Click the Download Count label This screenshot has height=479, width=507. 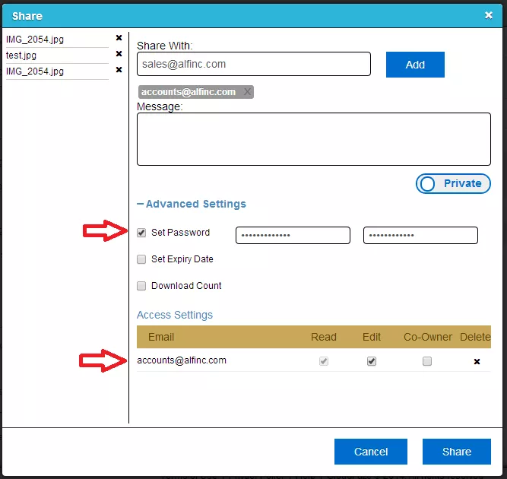tap(186, 286)
